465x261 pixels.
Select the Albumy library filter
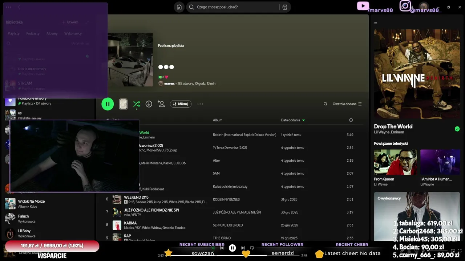(x=52, y=33)
